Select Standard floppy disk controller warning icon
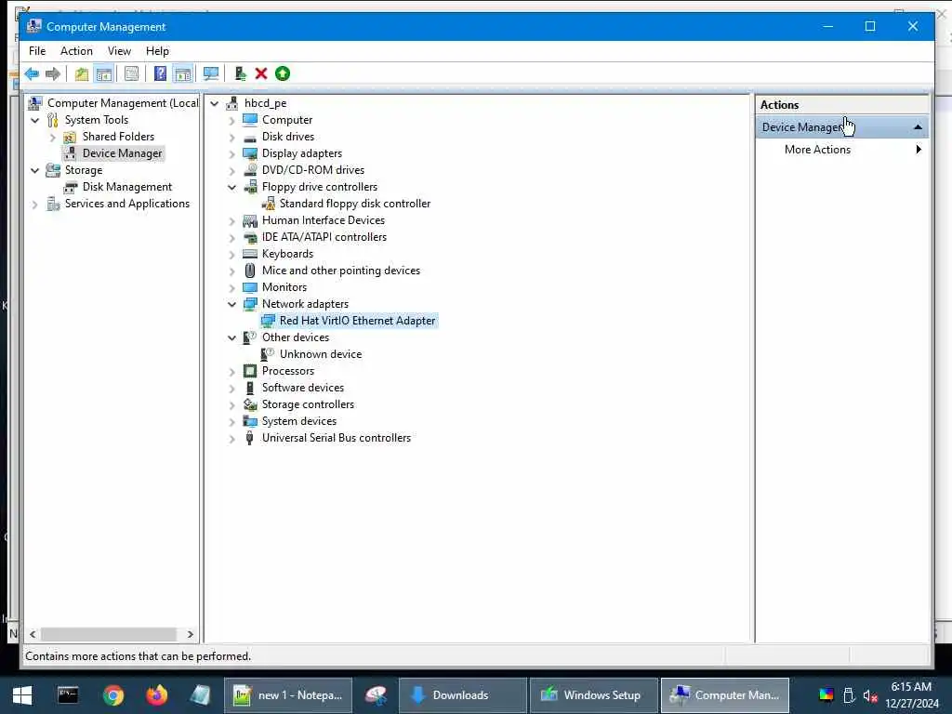The image size is (952, 714). (269, 204)
